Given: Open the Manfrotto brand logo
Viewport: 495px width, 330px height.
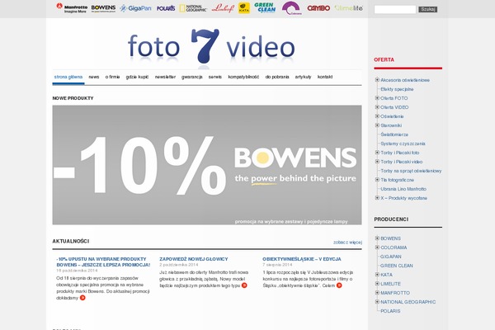Looking at the screenshot, I should pyautogui.click(x=72, y=8).
